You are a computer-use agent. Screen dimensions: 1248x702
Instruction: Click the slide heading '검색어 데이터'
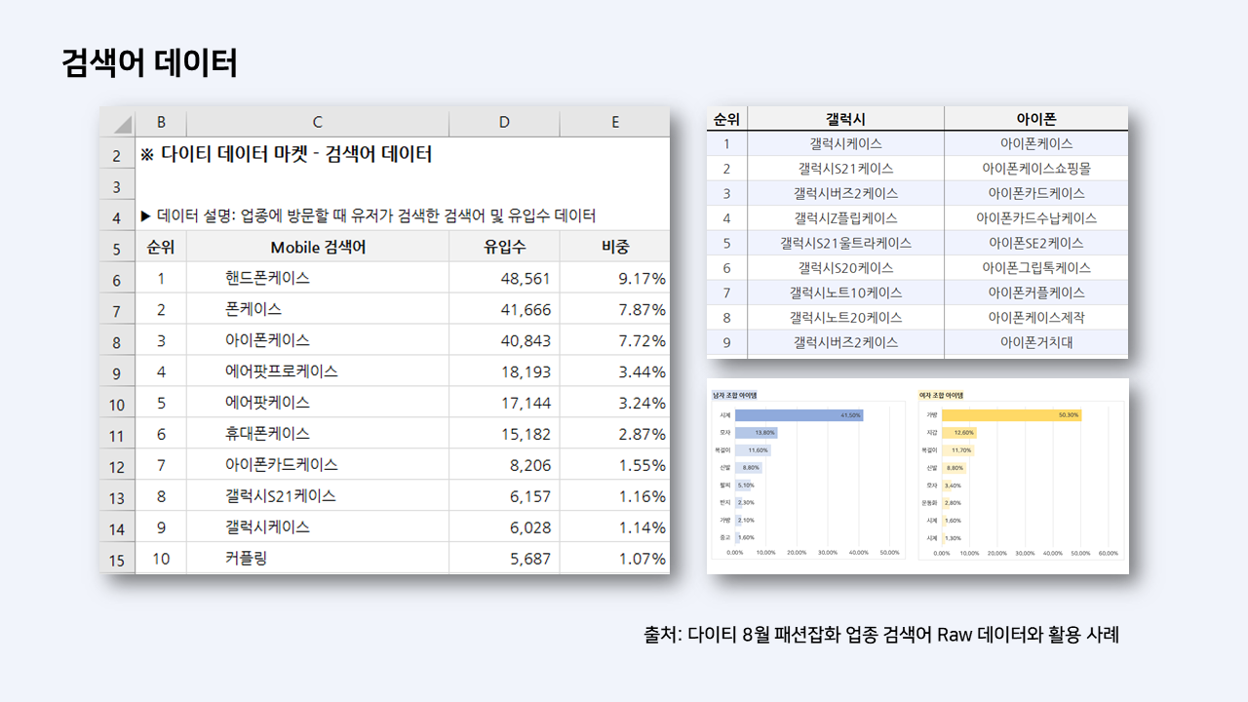(149, 63)
